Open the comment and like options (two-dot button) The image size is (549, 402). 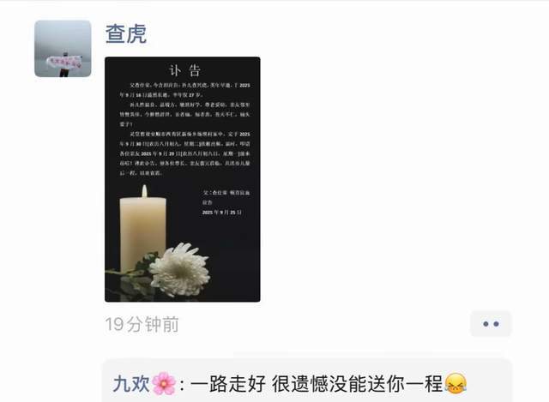tap(491, 324)
